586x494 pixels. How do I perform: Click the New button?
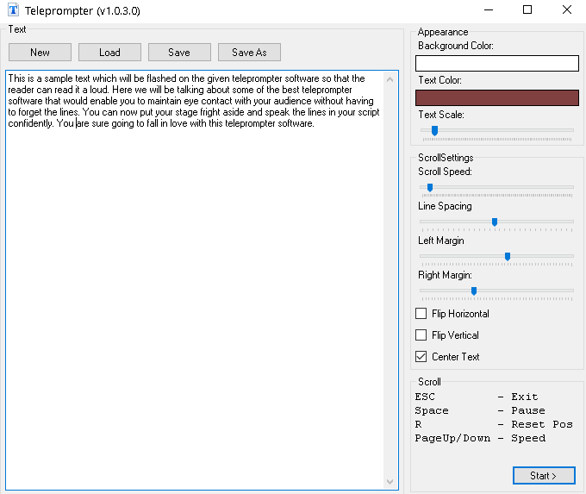[40, 53]
